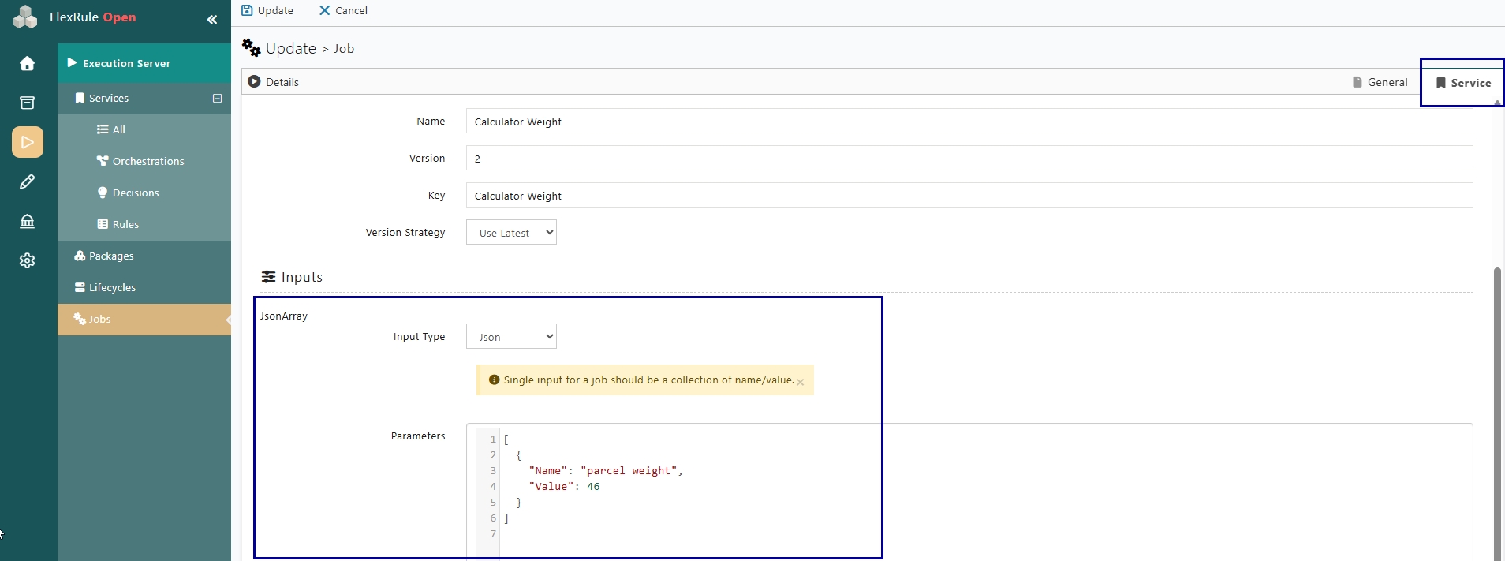Screen dimensions: 1505x561
Task: Switch to the General tab
Action: click(x=1380, y=82)
